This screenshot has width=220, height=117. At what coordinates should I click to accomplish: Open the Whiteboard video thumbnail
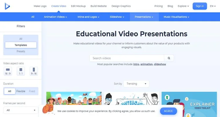click(x=132, y=98)
